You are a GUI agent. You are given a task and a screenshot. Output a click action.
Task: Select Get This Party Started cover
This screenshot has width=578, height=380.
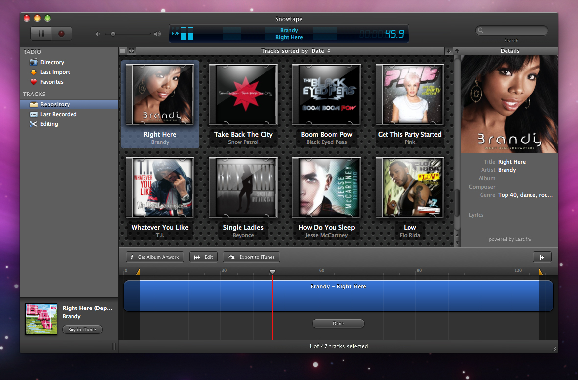[x=410, y=95]
